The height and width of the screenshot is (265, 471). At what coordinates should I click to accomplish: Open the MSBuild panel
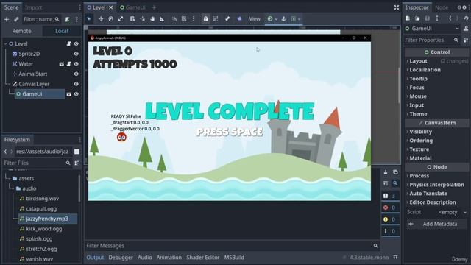coord(234,258)
